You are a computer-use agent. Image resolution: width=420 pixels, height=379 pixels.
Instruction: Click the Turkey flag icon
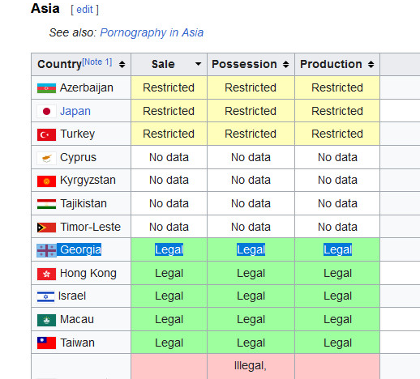[x=46, y=134]
